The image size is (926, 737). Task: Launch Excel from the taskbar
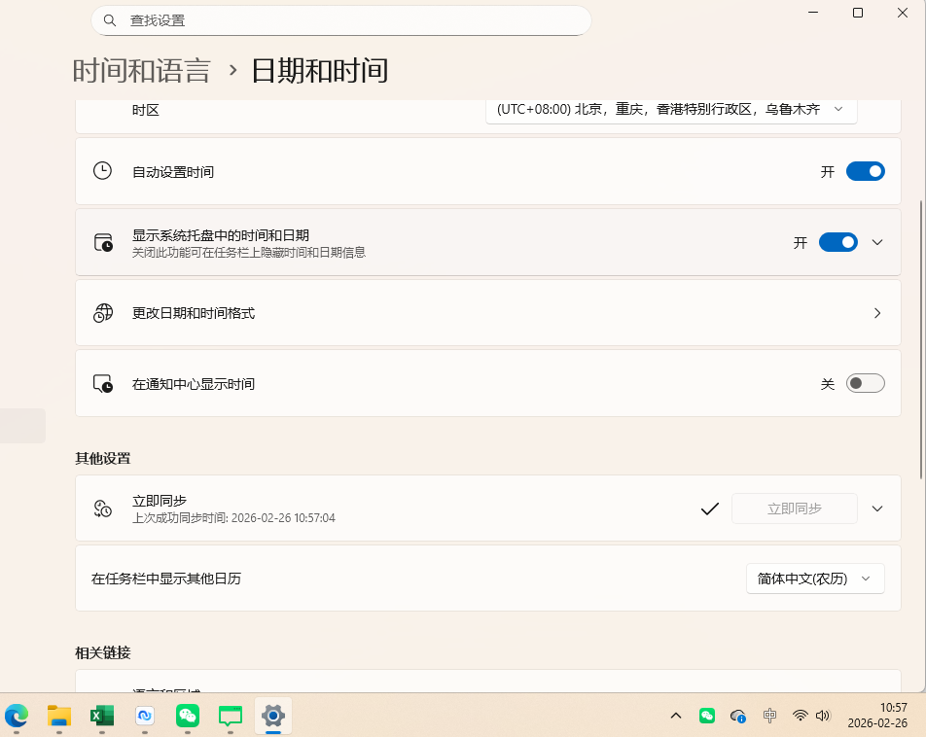101,717
